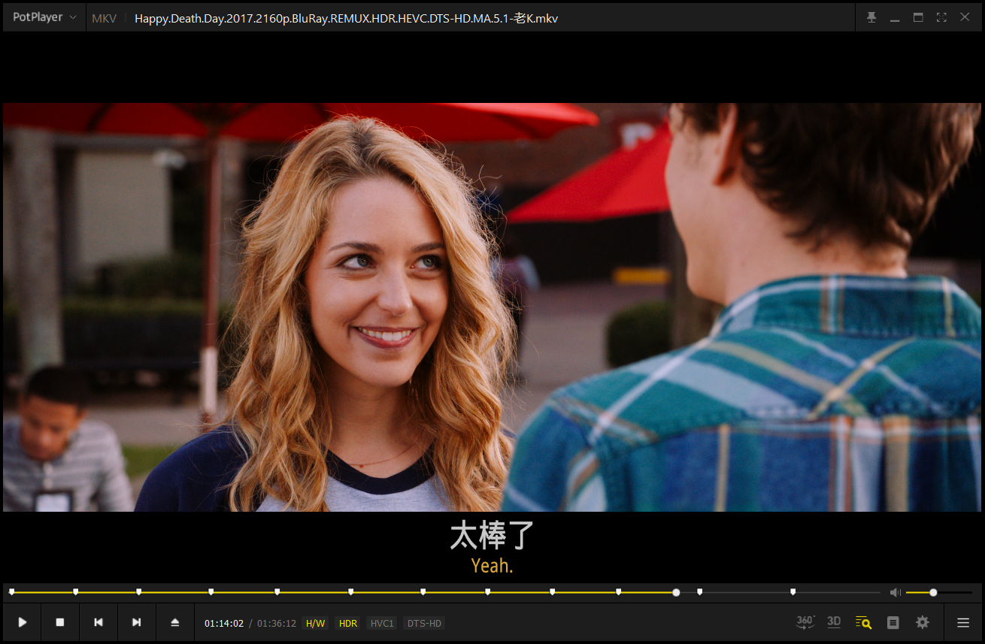Open the hamburger menu in the bottom corner

tap(963, 622)
